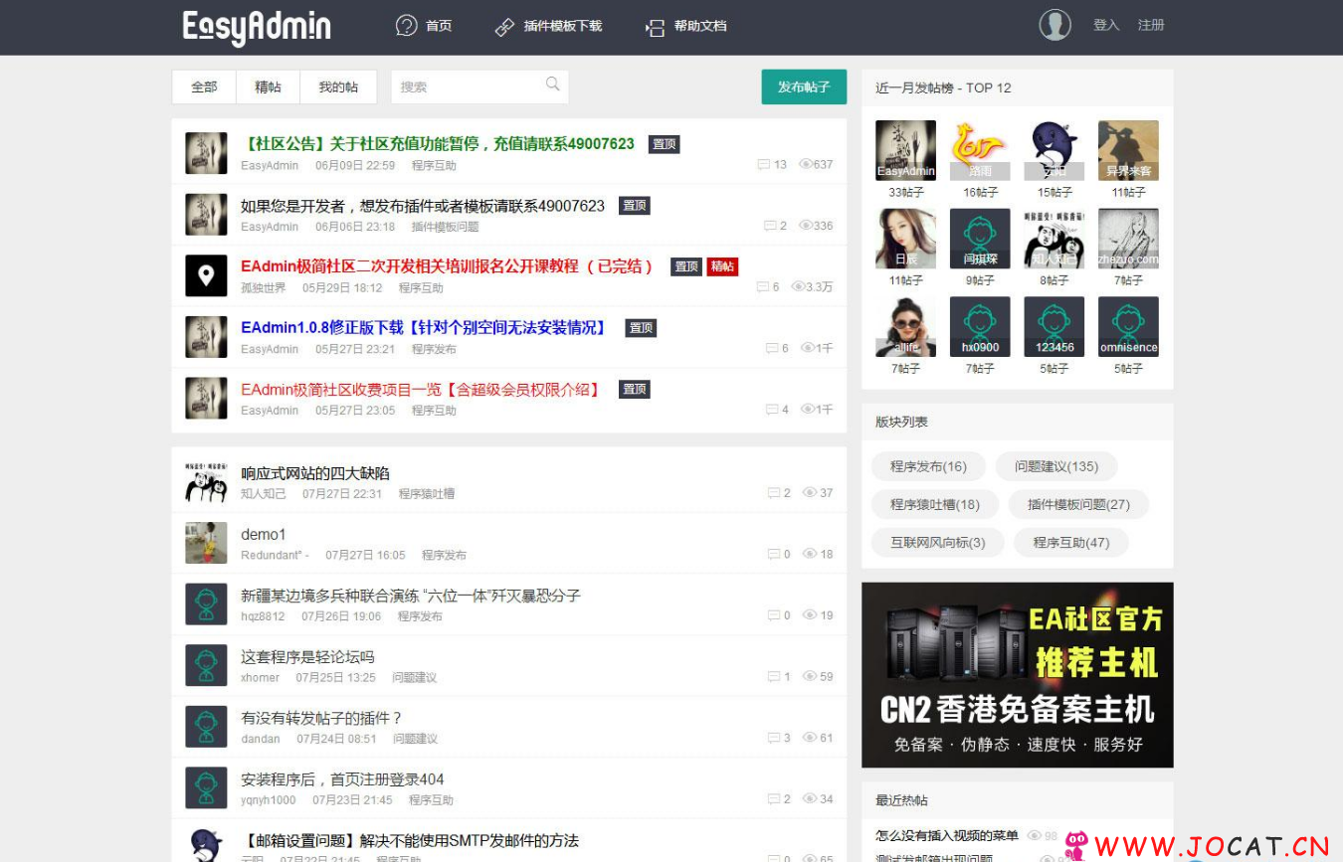1343x862 pixels.
Task: Open 闫琪琛 user avatar icon
Action: 980,238
